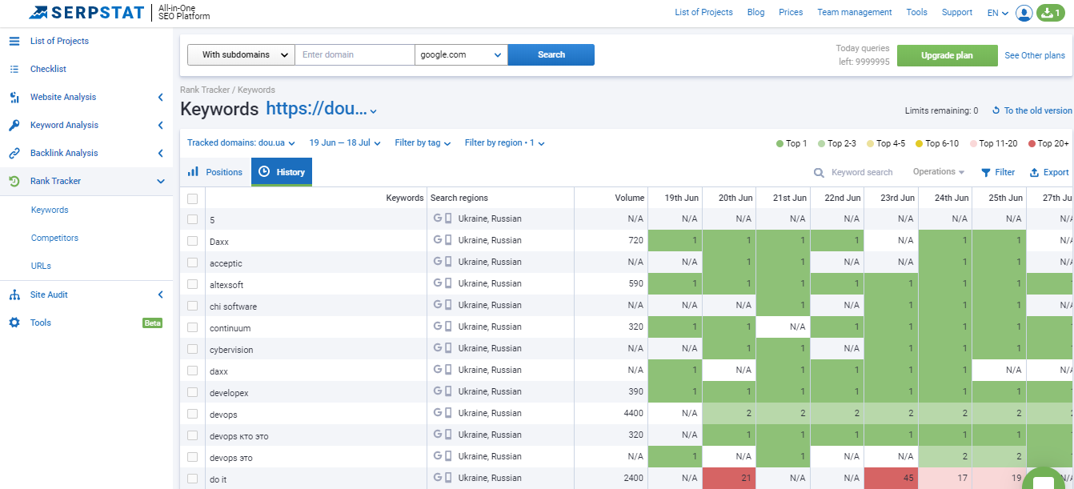Open Team management in top navigation
The image size is (1074, 489).
854,12
